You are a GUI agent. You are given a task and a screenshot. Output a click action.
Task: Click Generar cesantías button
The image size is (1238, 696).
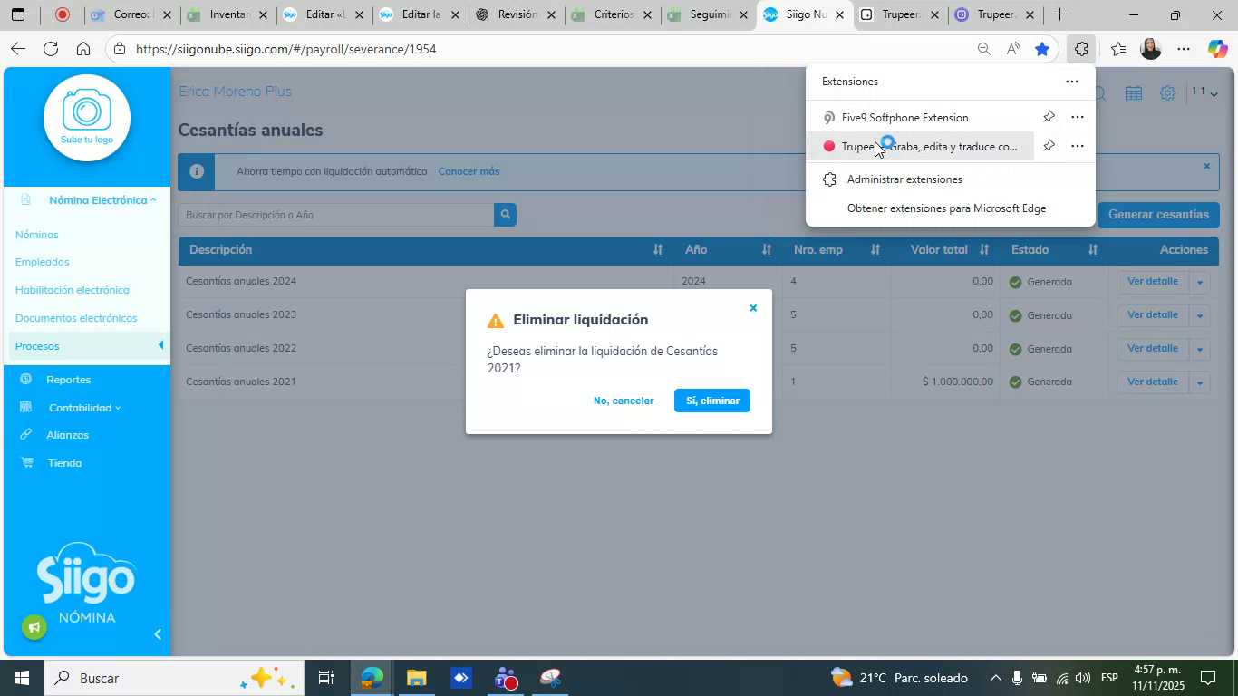pyautogui.click(x=1158, y=215)
